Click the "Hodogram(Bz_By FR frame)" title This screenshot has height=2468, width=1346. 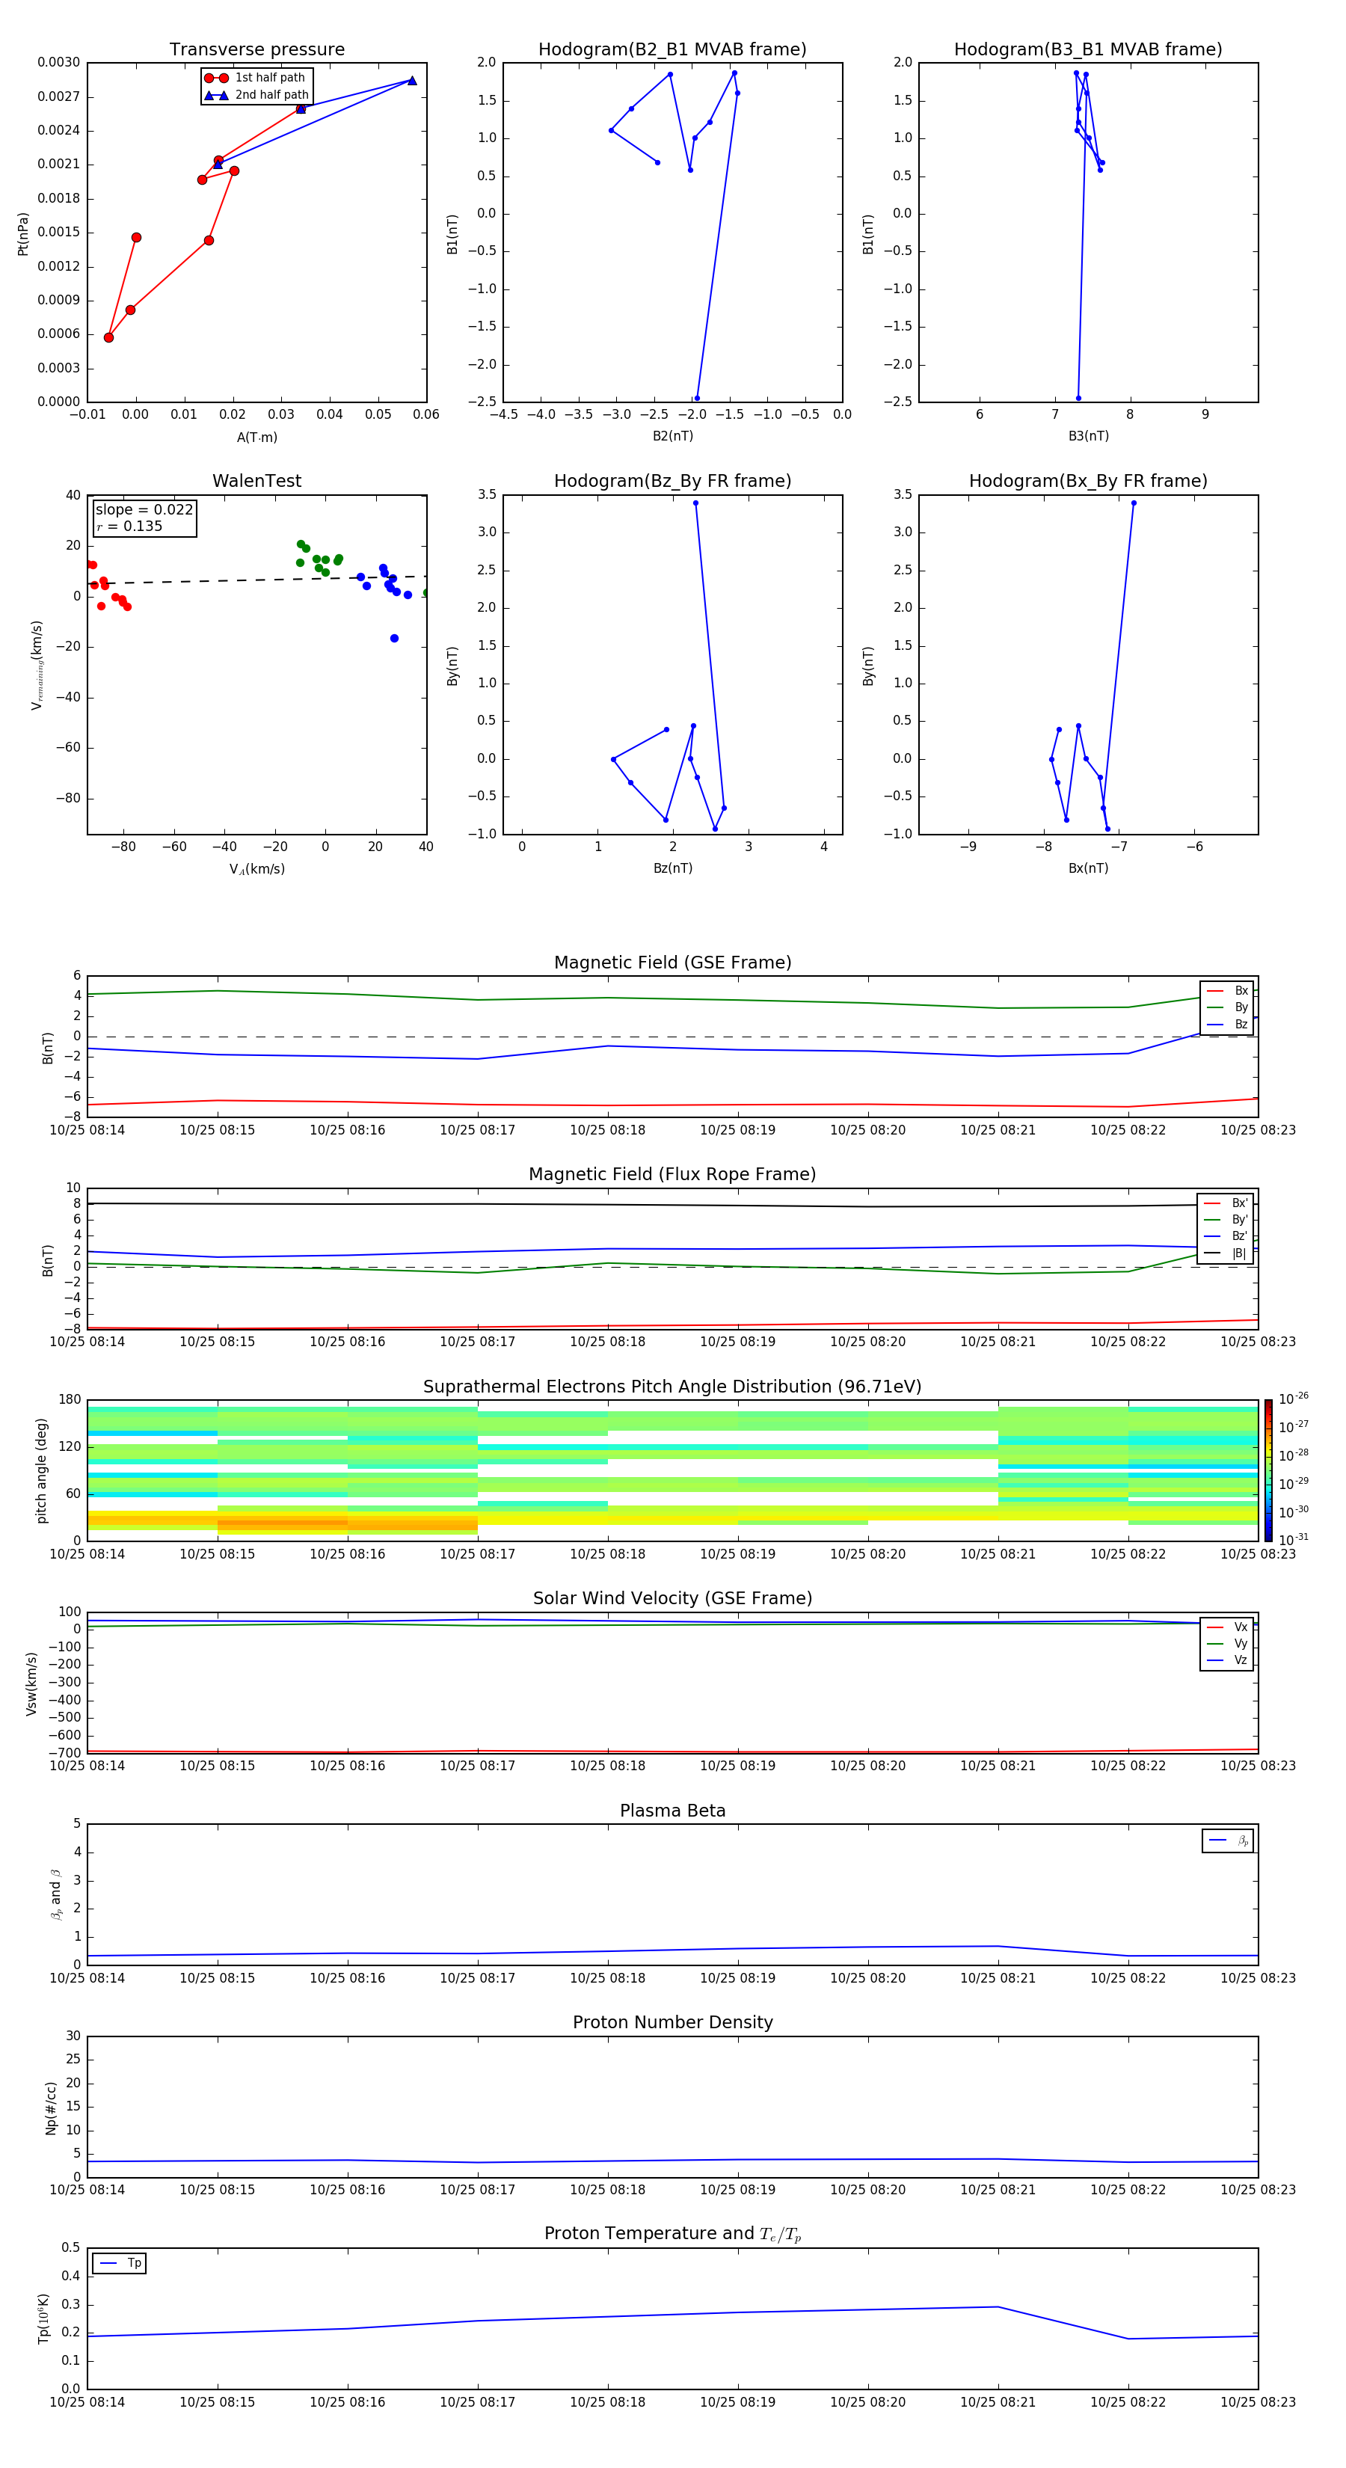[x=672, y=481]
